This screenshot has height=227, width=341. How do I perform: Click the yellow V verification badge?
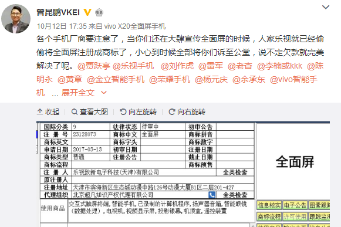[x=87, y=12]
